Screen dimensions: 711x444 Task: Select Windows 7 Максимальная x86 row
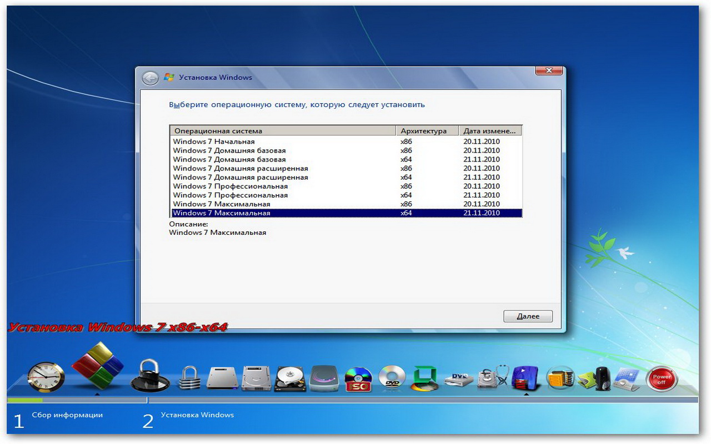tap(346, 204)
